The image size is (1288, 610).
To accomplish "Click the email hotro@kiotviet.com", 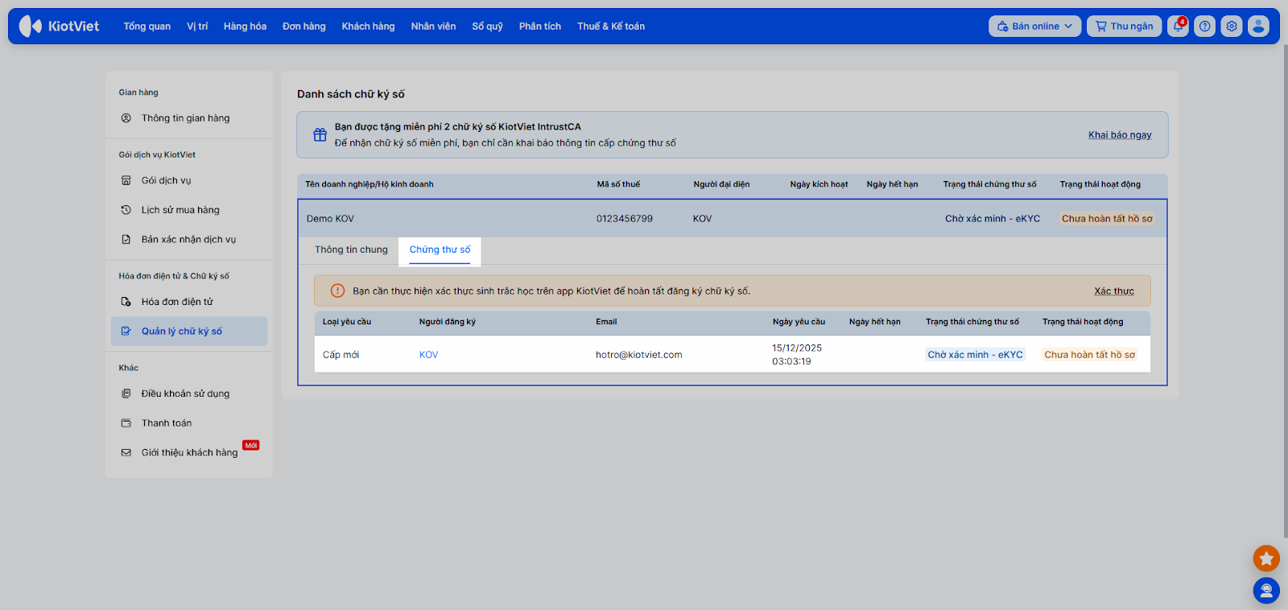I will click(x=639, y=355).
